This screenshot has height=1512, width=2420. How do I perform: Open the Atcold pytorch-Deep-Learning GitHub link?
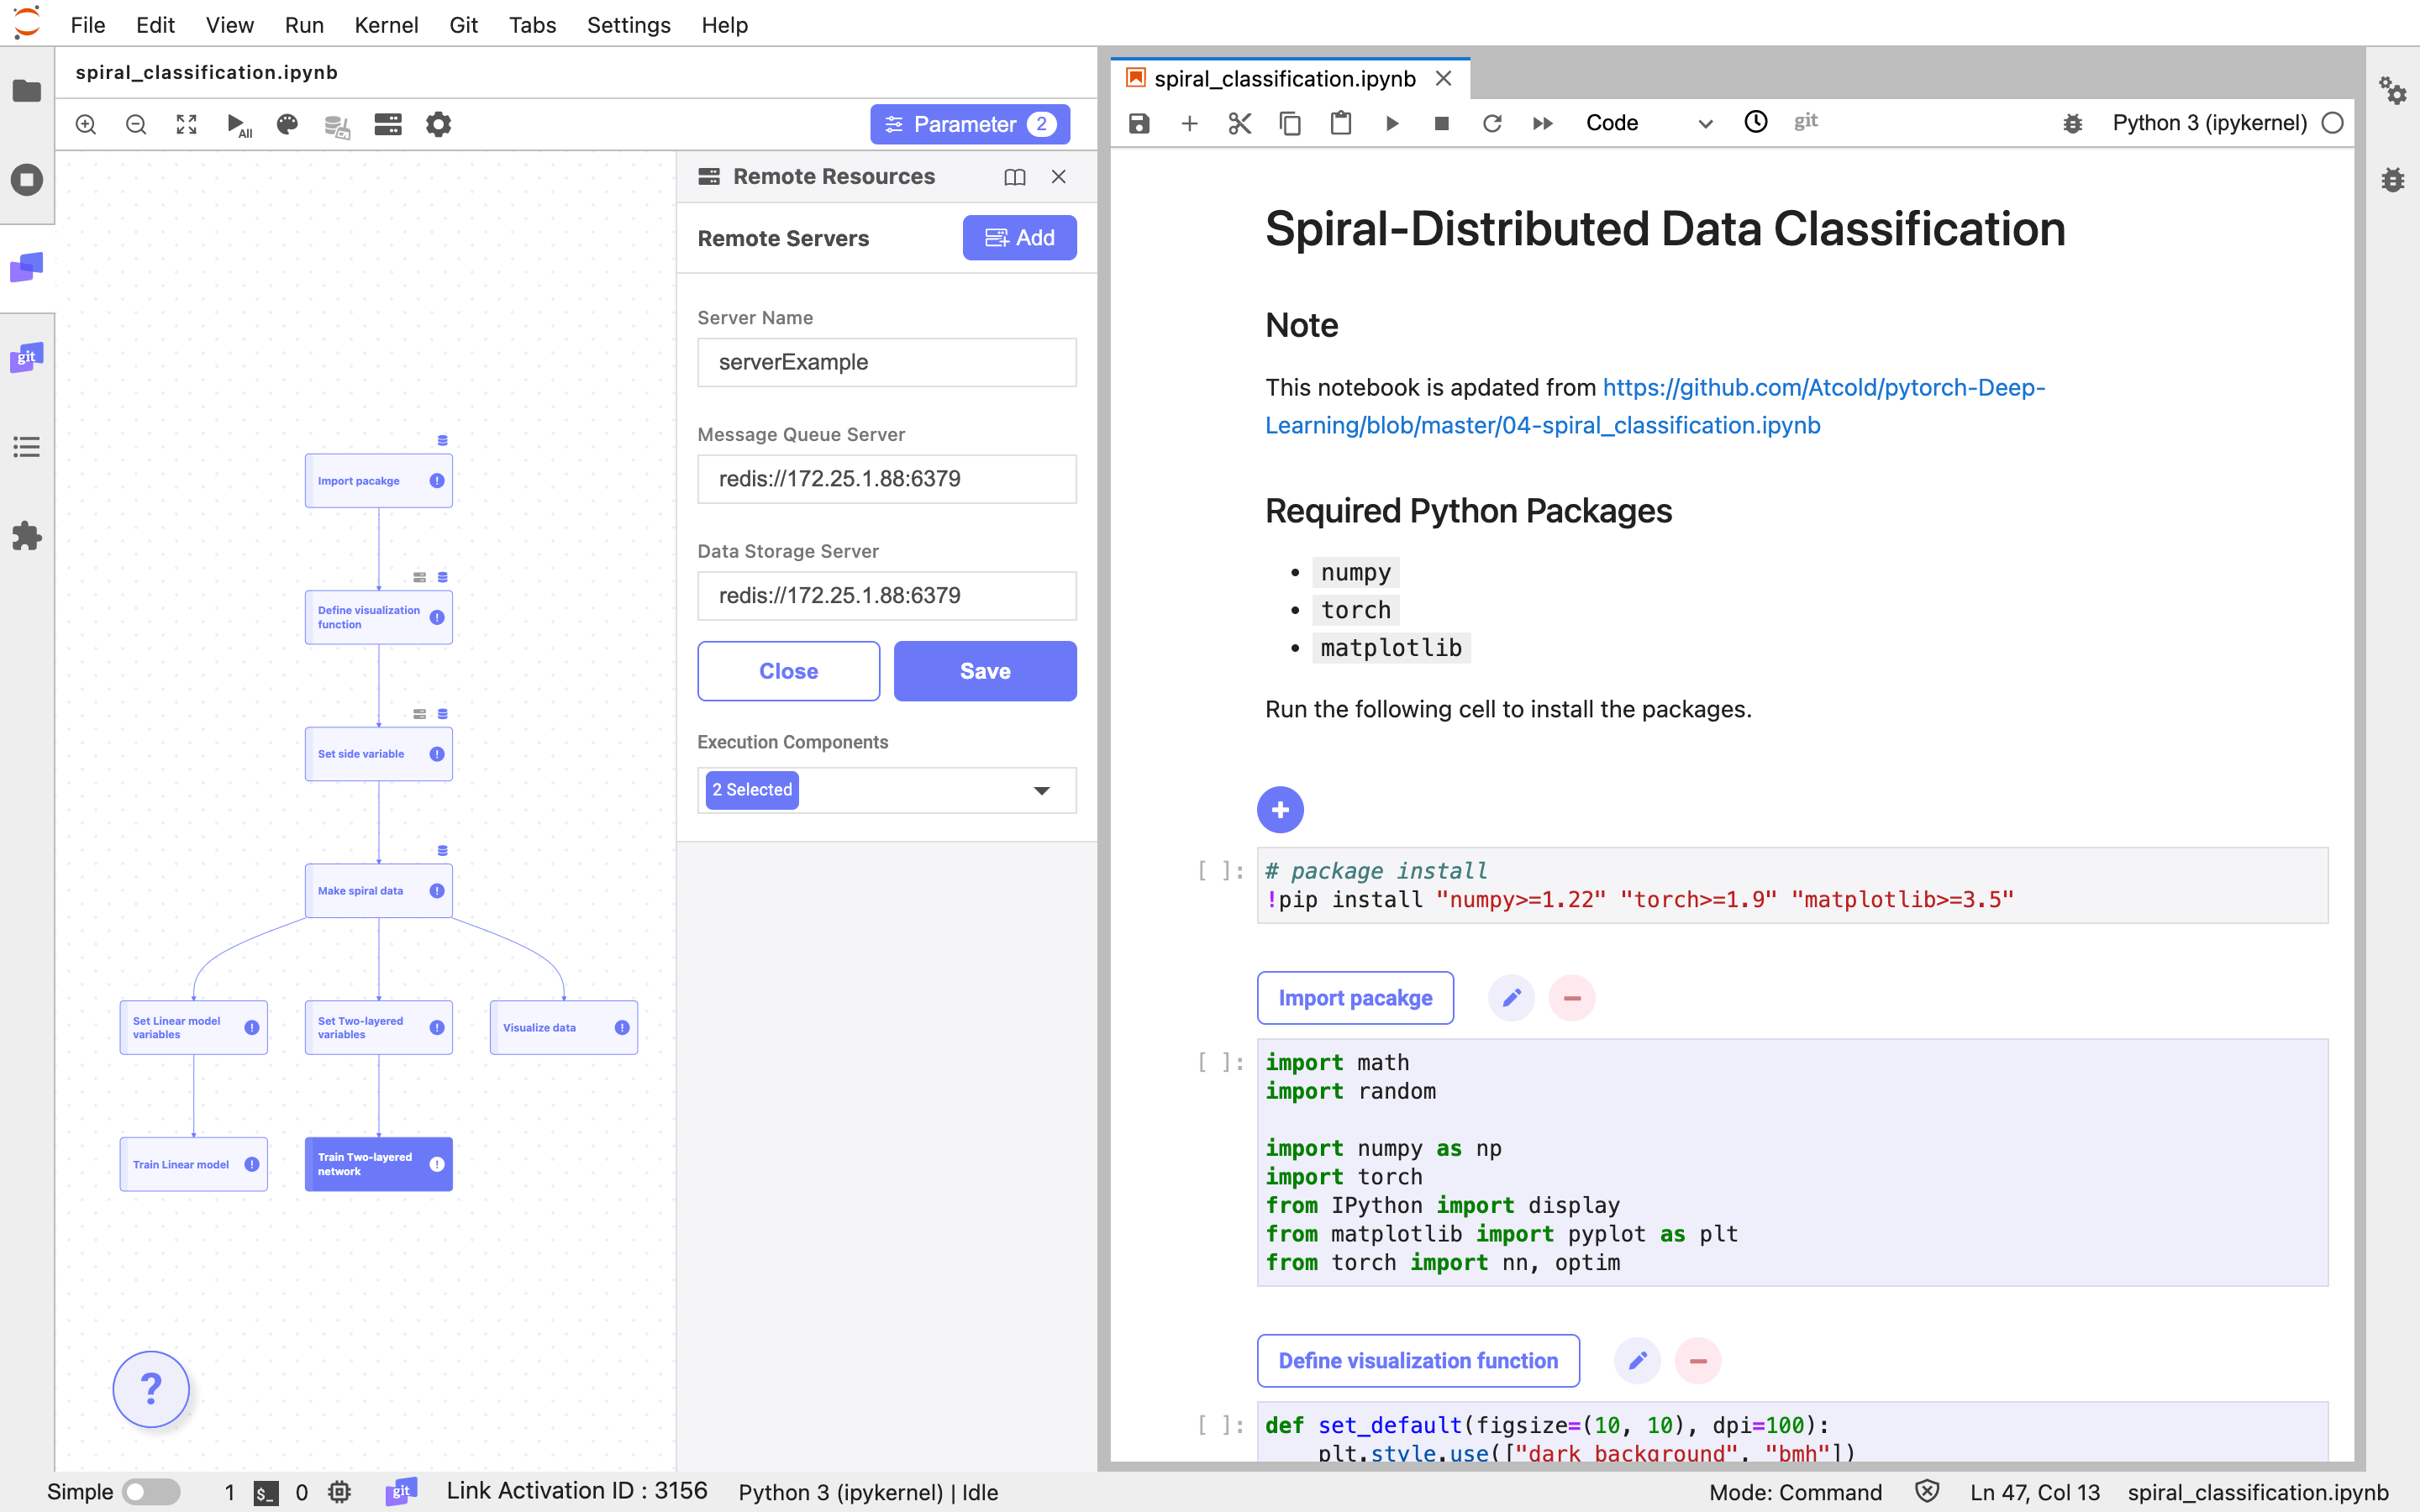pyautogui.click(x=1822, y=388)
